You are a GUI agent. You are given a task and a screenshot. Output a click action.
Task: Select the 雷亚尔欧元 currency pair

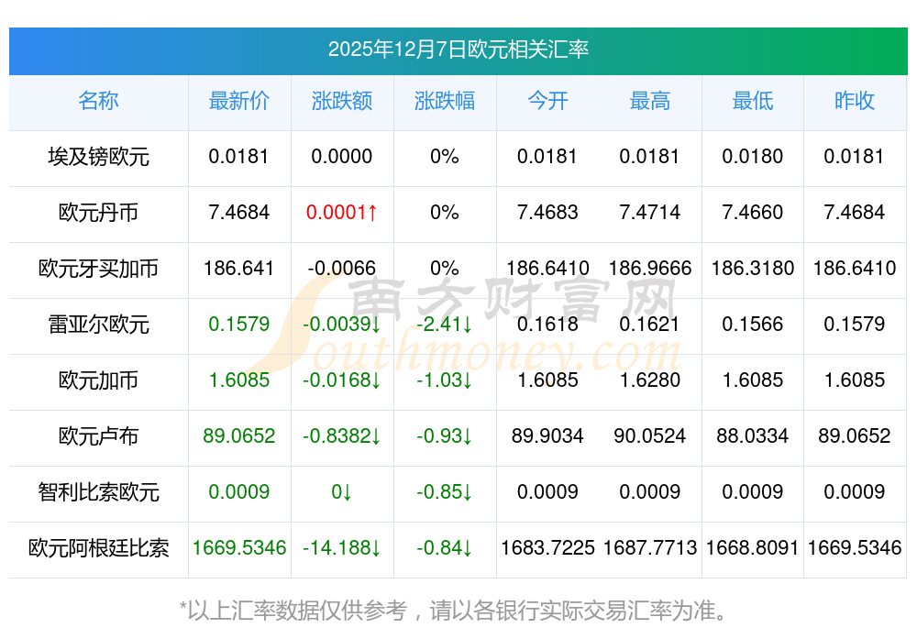coord(98,325)
